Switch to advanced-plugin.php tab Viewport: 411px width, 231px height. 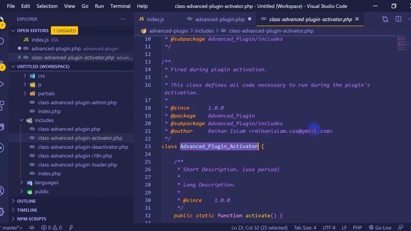[220, 19]
